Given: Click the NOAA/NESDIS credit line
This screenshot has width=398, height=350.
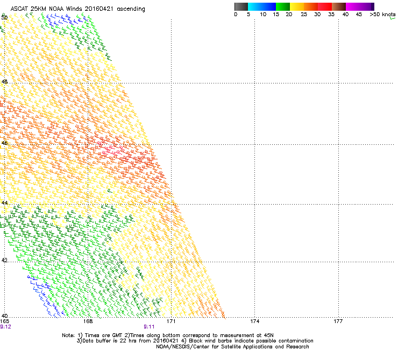Looking at the screenshot, I should coord(232,347).
